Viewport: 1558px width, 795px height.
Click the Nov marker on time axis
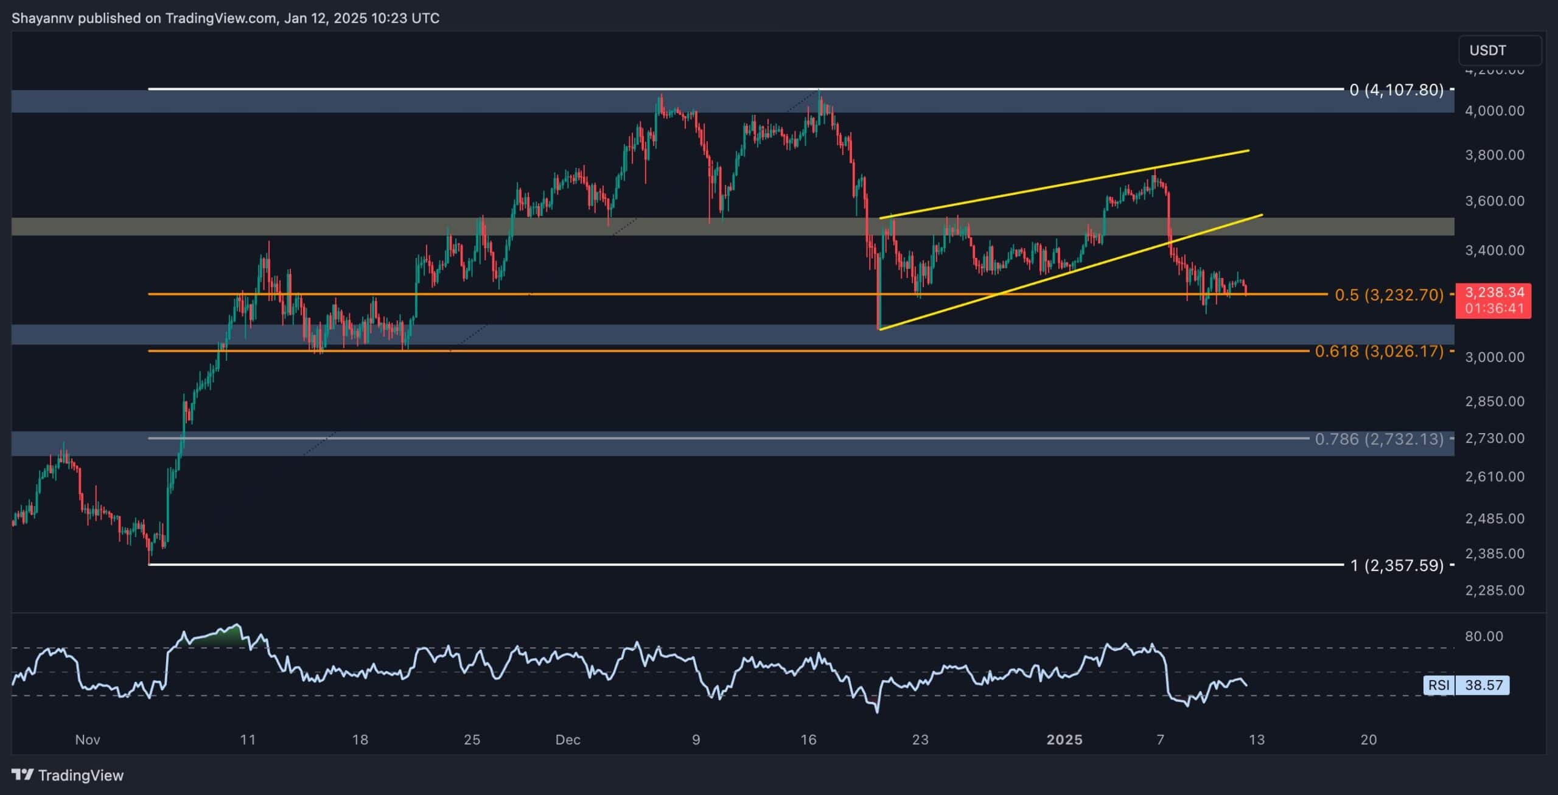coord(87,740)
